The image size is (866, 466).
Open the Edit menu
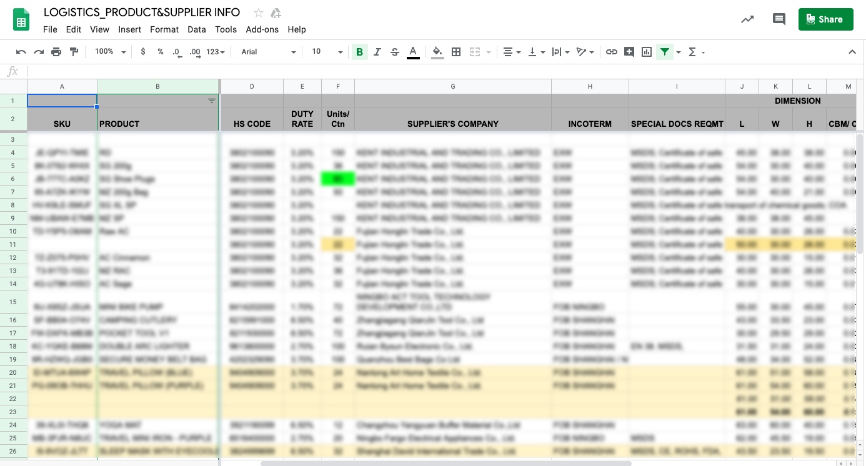[x=74, y=29]
